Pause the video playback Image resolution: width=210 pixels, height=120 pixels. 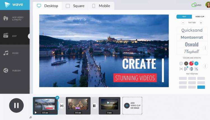(x=16, y=105)
